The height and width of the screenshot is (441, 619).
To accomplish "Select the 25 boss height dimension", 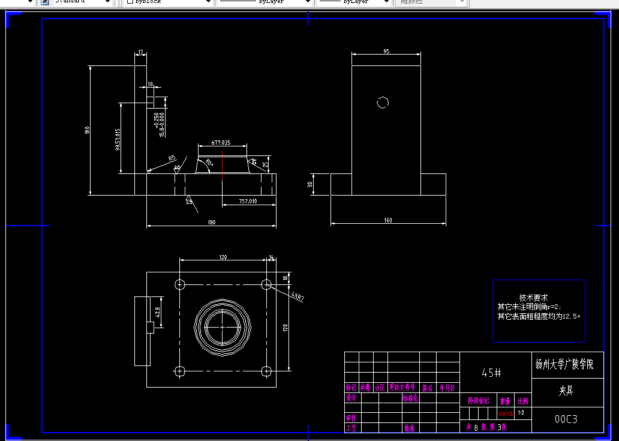I will pos(266,164).
